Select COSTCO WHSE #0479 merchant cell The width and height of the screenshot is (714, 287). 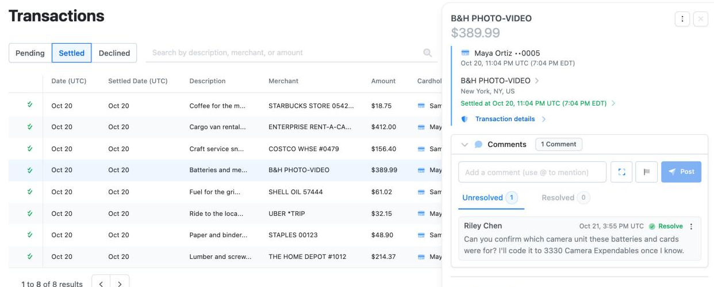[x=304, y=149]
